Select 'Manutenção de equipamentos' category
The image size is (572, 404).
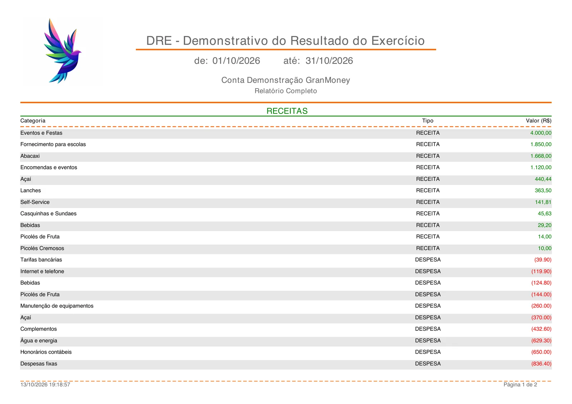coord(57,306)
